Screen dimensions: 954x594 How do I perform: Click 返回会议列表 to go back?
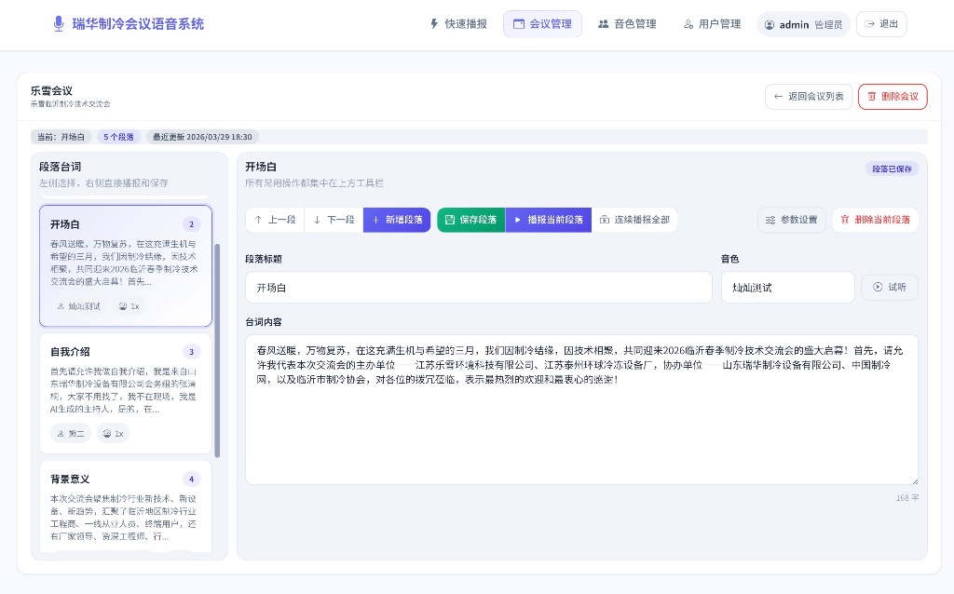pos(809,96)
